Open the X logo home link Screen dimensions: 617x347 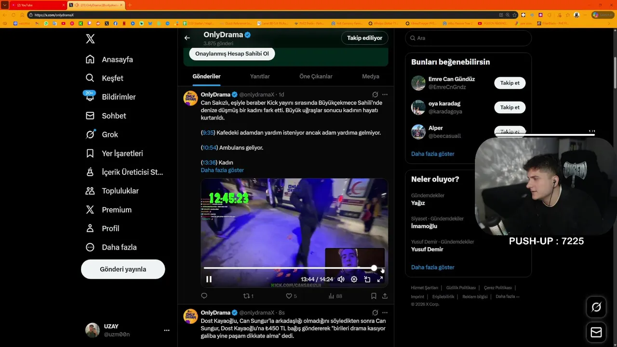point(90,39)
